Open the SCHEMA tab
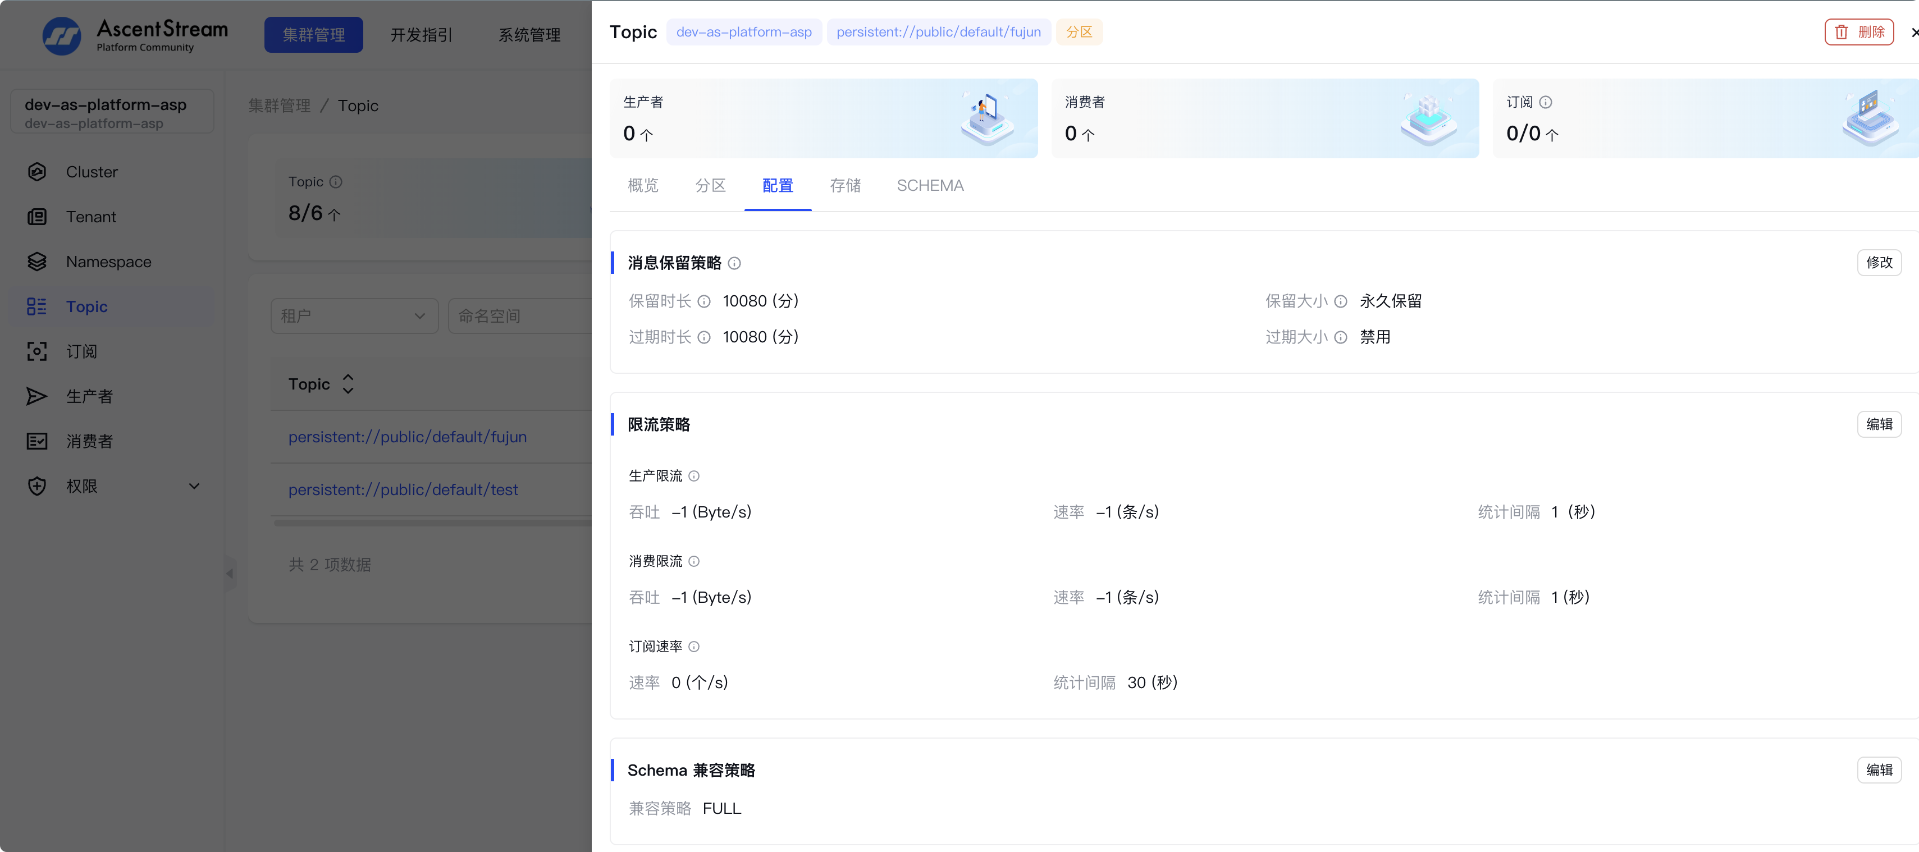 tap(930, 185)
